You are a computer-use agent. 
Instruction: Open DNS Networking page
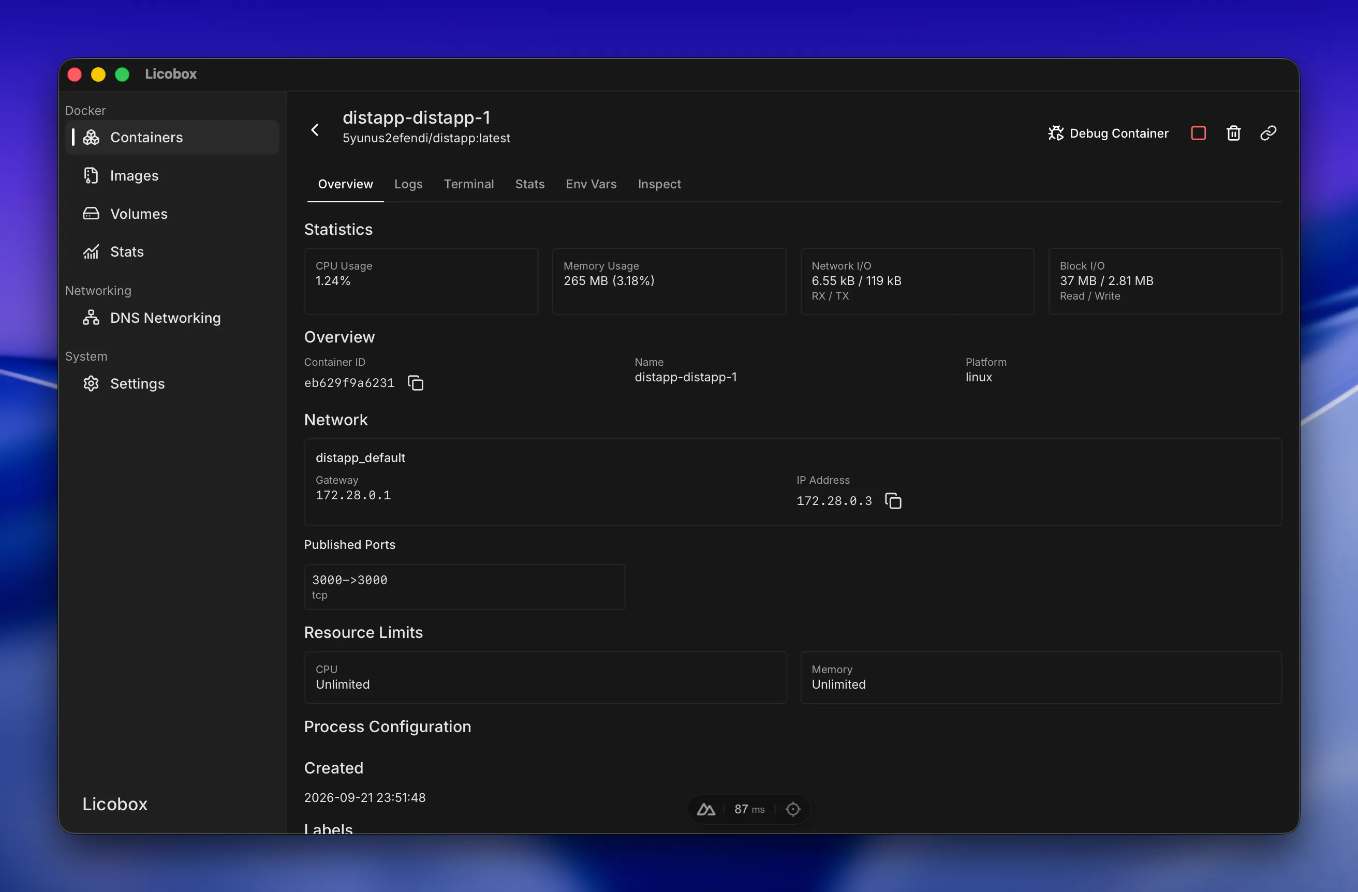pos(172,318)
